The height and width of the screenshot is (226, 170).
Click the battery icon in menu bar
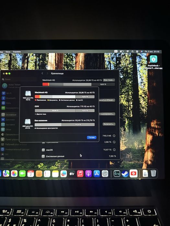[x=122, y=51]
